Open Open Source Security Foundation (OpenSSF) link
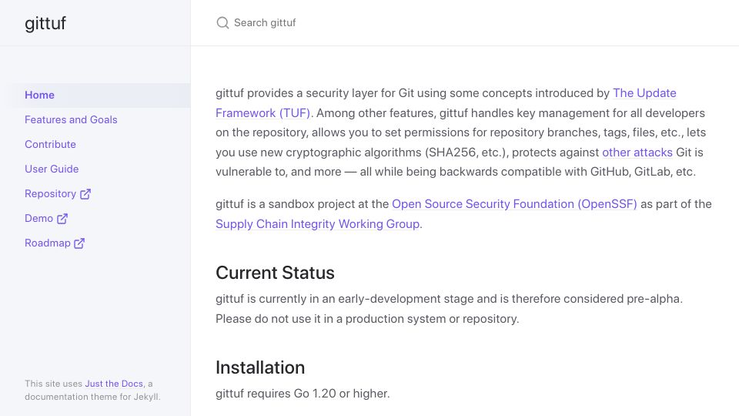This screenshot has height=416, width=739. (x=514, y=203)
